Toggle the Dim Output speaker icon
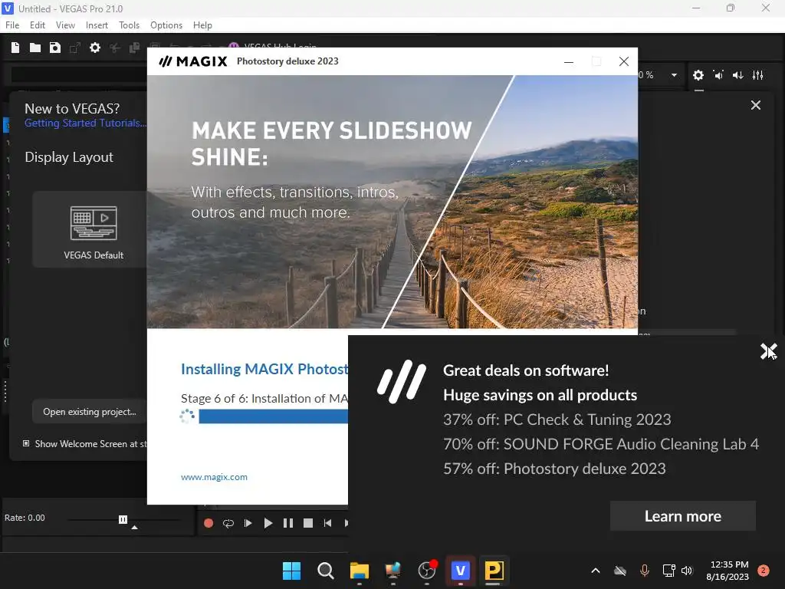The width and height of the screenshot is (785, 589). (x=718, y=75)
